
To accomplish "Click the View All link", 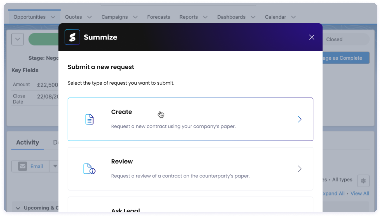I will 360,193.
